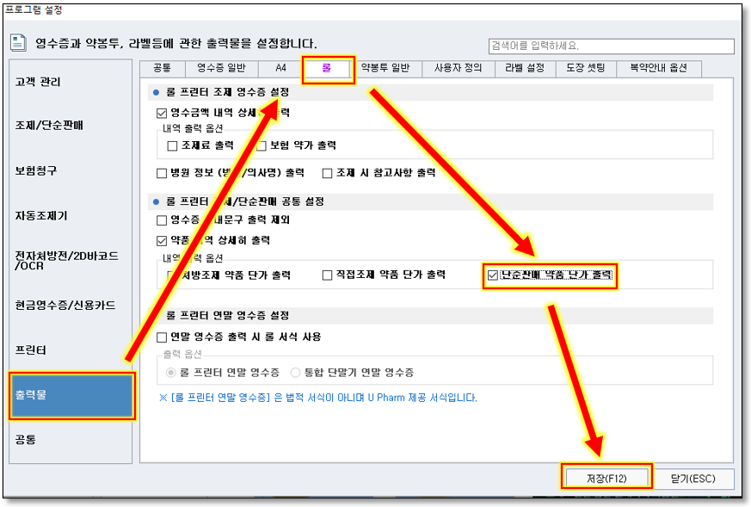This screenshot has height=507, width=751.
Task: Enable the 조제료 출력 checkbox
Action: pos(173,146)
